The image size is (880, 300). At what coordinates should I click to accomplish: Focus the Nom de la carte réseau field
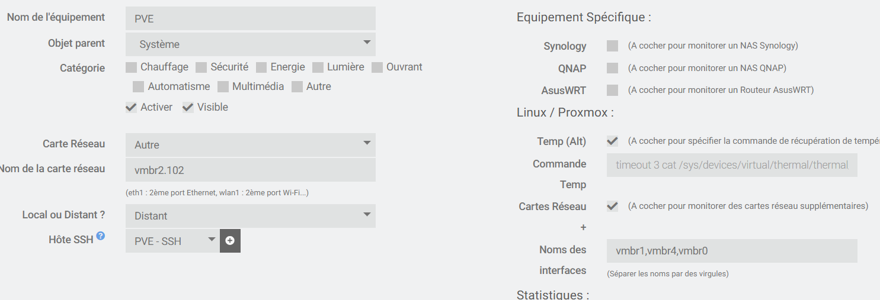tap(250, 170)
